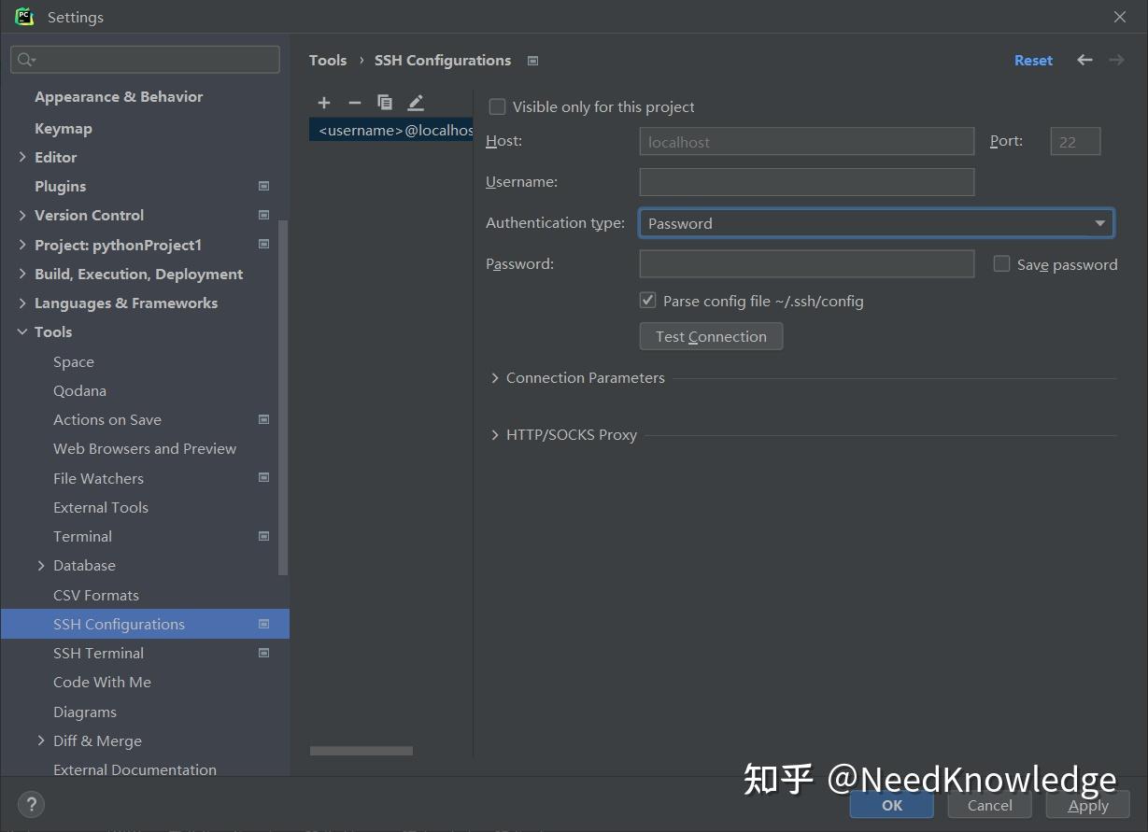Click the project-level icon beside SSH Configurations breadcrumb

pos(532,61)
